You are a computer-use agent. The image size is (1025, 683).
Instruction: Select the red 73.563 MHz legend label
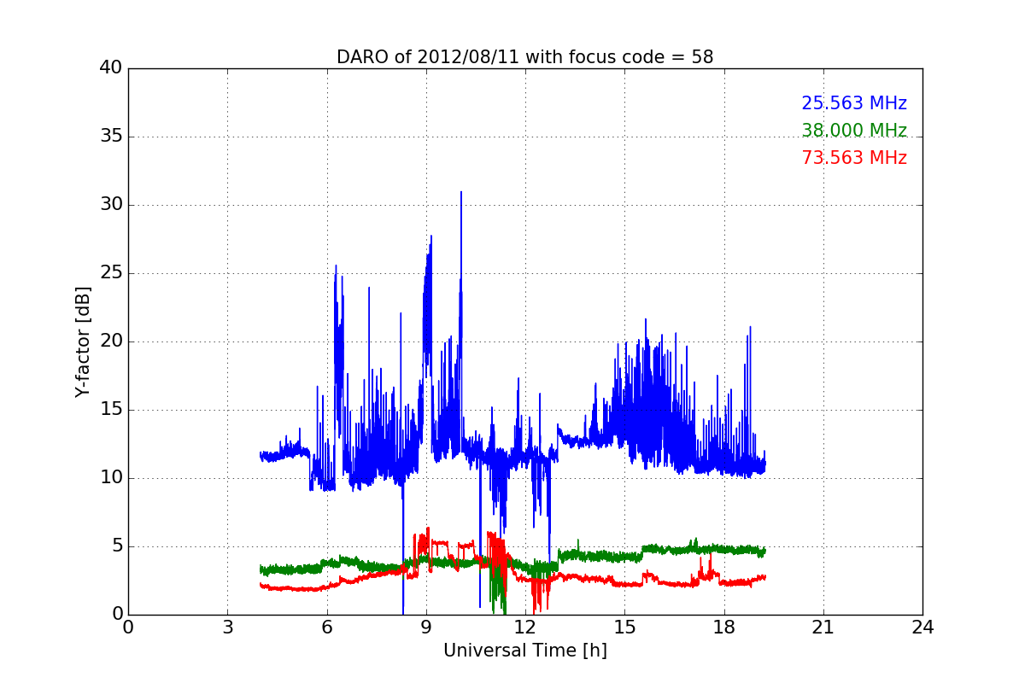[x=854, y=158]
